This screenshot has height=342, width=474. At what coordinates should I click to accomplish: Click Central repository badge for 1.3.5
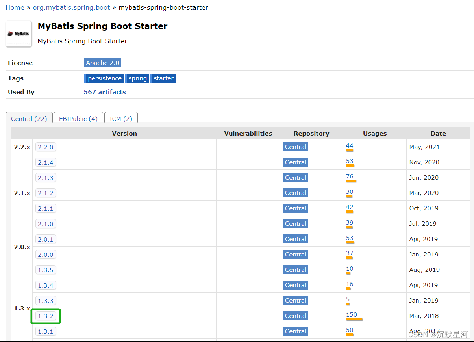pyautogui.click(x=296, y=270)
